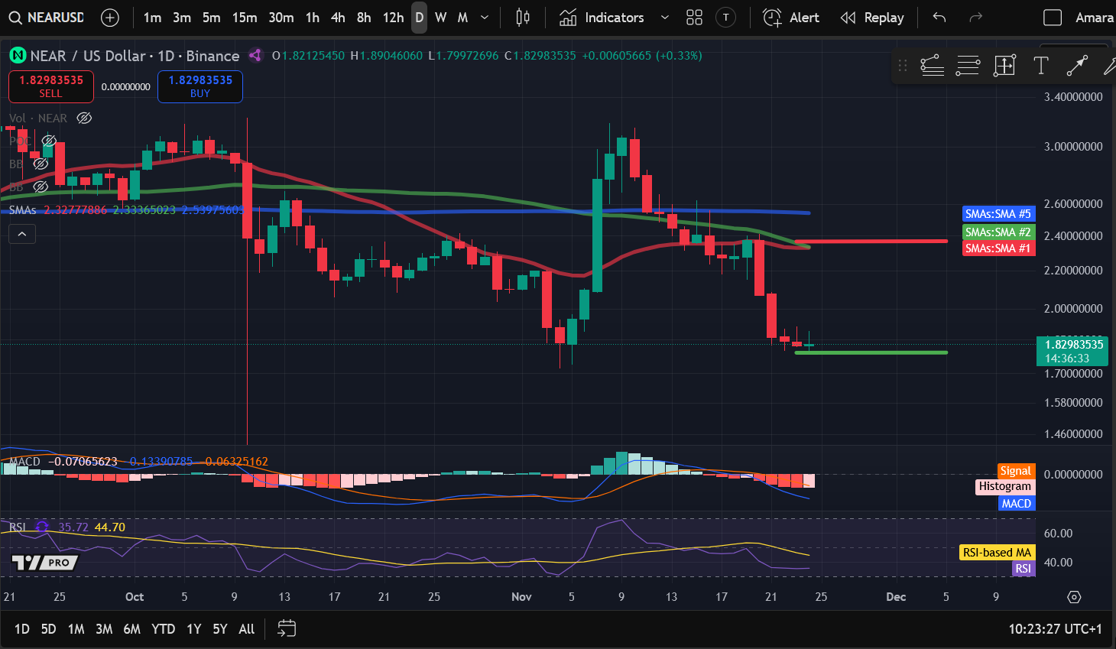Screen dimensions: 1116x649
Task: Open chart settings gear near bottom right
Action: click(1074, 597)
